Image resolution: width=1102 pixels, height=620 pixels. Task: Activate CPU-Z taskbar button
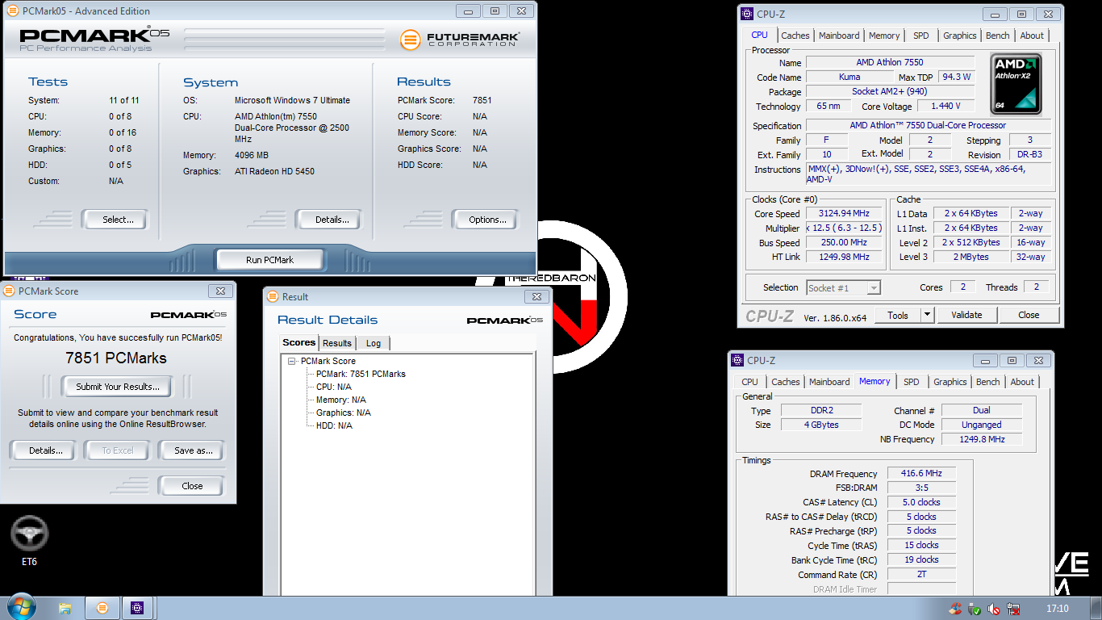137,608
